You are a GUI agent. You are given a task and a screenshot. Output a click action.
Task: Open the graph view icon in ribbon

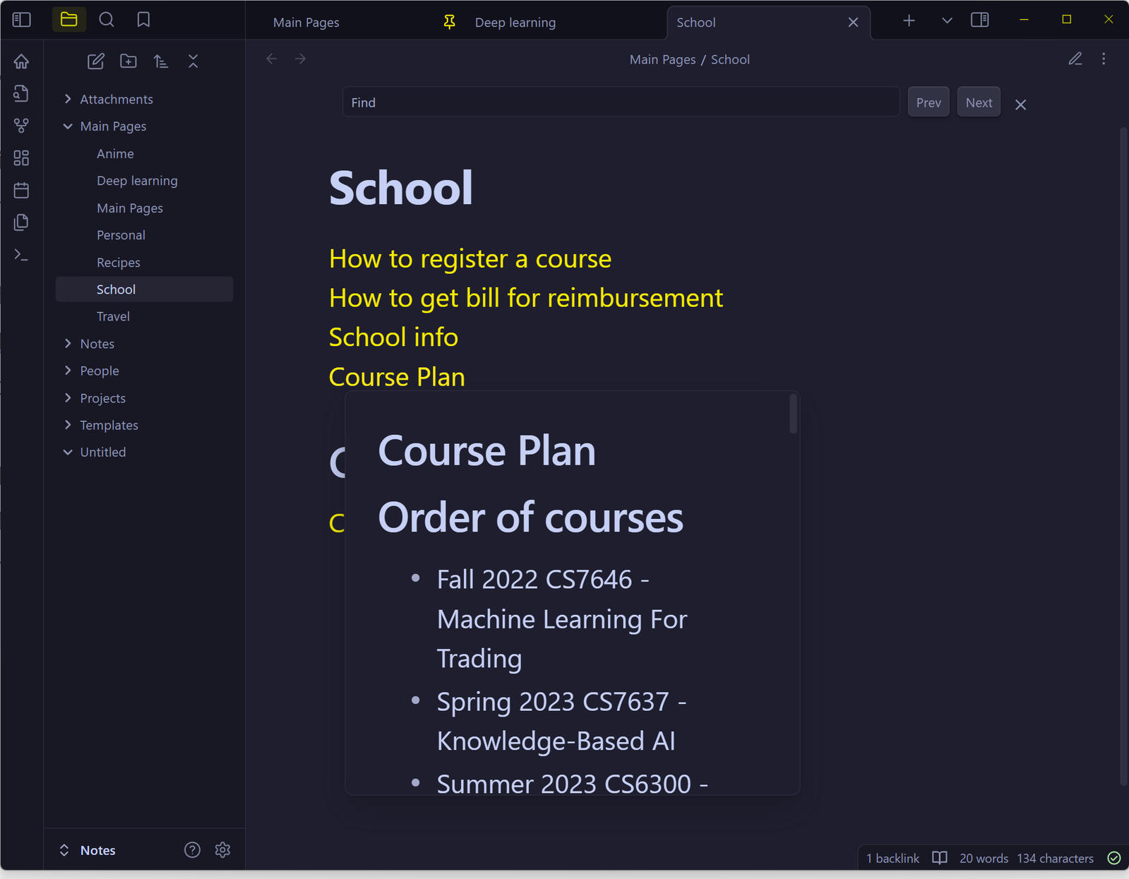pos(21,126)
